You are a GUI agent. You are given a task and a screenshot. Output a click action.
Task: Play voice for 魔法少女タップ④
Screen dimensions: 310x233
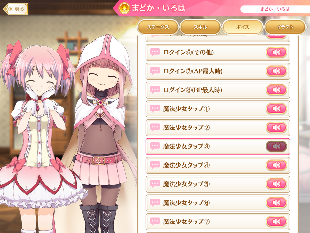pyautogui.click(x=276, y=165)
